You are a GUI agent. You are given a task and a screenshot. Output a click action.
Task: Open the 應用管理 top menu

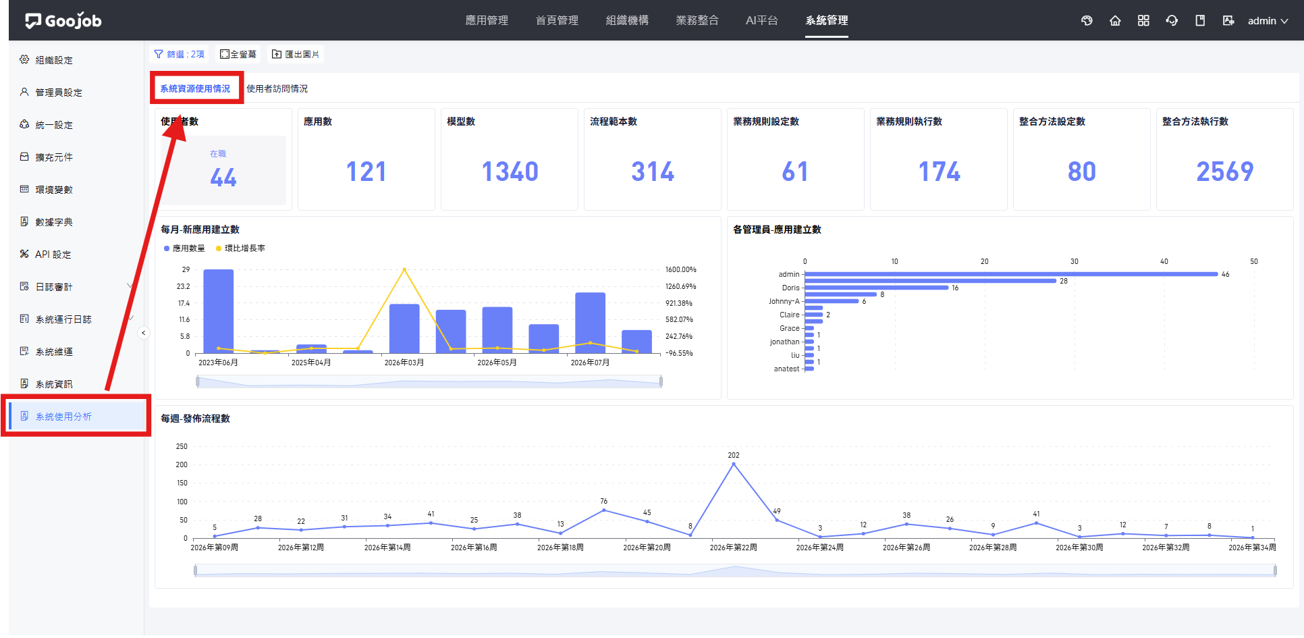(487, 20)
